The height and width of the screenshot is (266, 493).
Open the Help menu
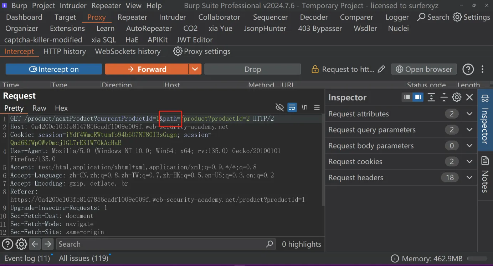[x=154, y=6]
